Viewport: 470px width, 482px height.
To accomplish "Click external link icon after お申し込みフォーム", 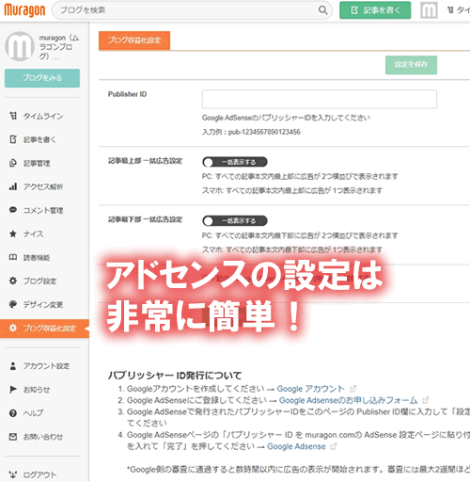I will (425, 400).
